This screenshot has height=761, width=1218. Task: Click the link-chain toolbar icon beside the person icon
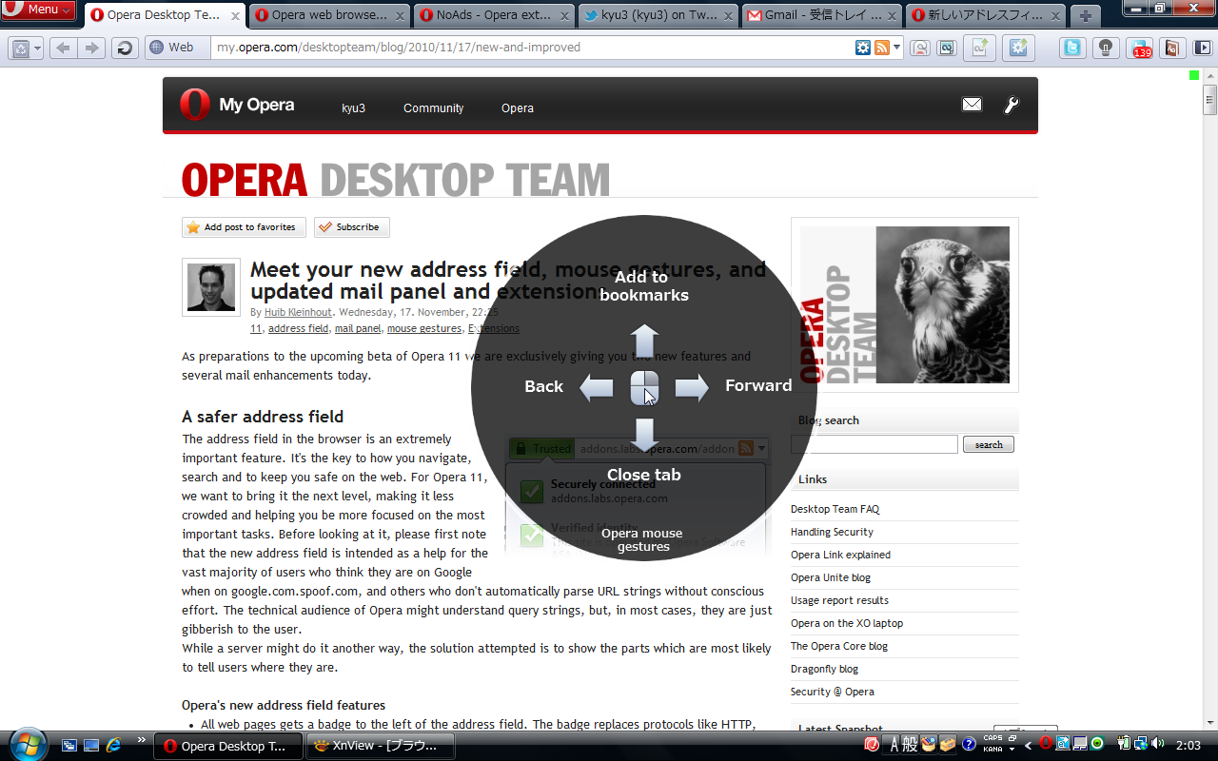tap(946, 48)
